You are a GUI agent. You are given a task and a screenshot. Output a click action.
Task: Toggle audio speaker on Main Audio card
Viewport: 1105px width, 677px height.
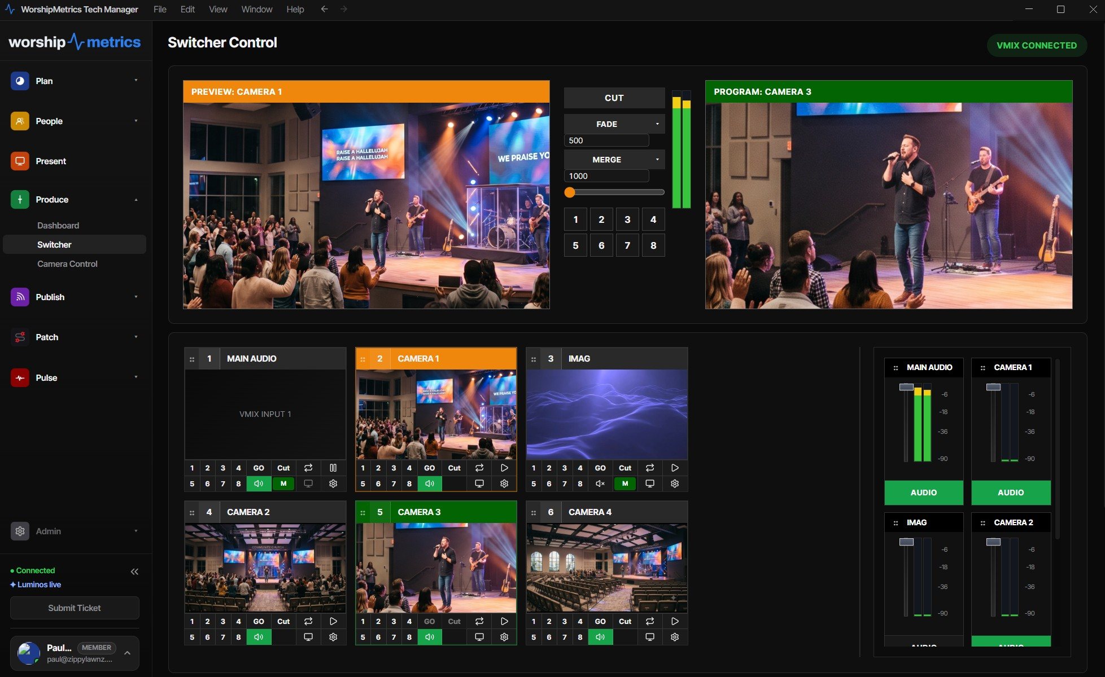(259, 483)
